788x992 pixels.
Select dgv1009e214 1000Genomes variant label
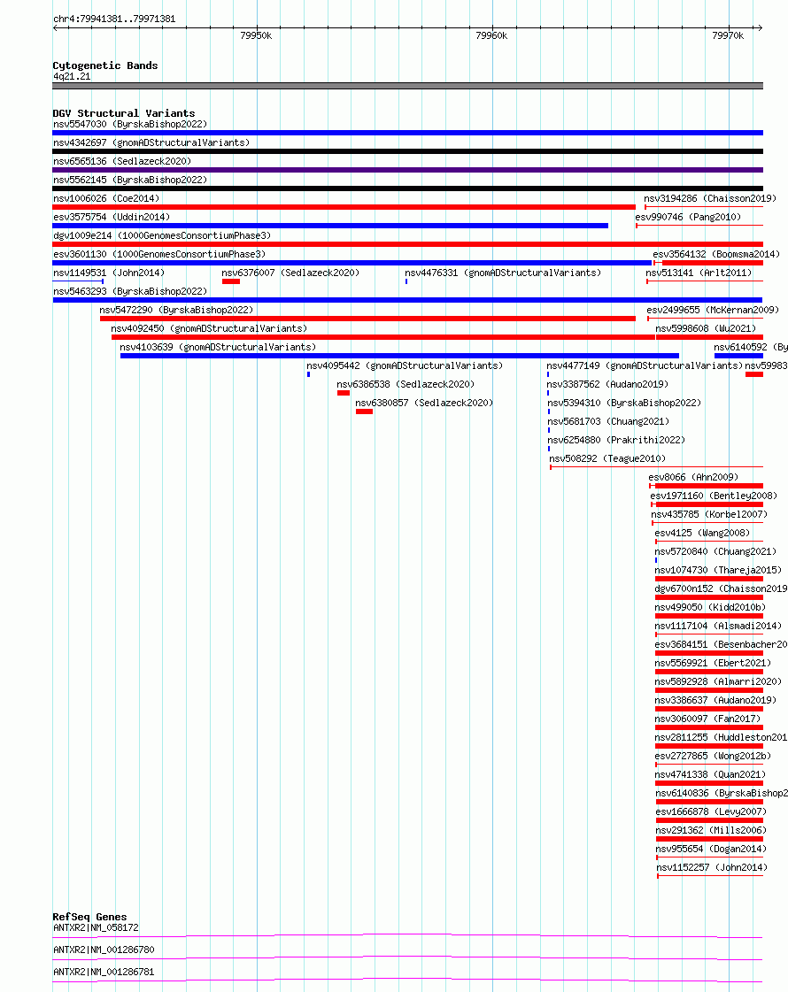pos(162,235)
